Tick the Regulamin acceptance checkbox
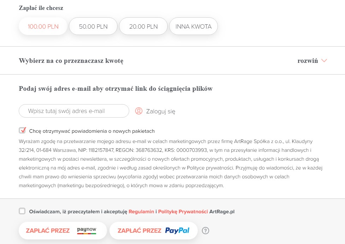This screenshot has width=345, height=244. pyautogui.click(x=22, y=211)
